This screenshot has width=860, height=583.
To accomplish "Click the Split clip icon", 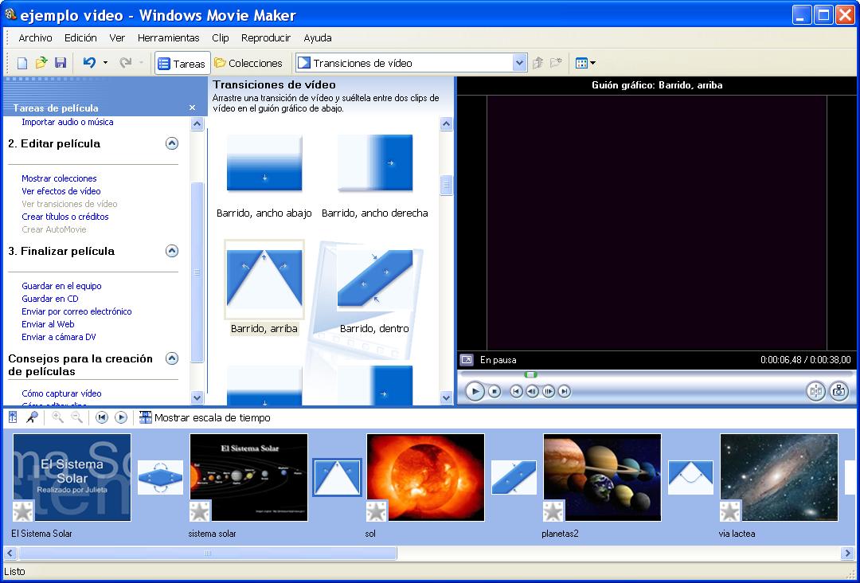I will [x=815, y=391].
